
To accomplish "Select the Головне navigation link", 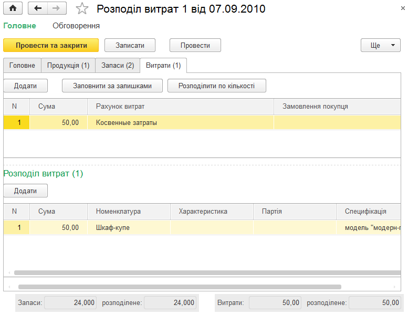I will click(20, 26).
